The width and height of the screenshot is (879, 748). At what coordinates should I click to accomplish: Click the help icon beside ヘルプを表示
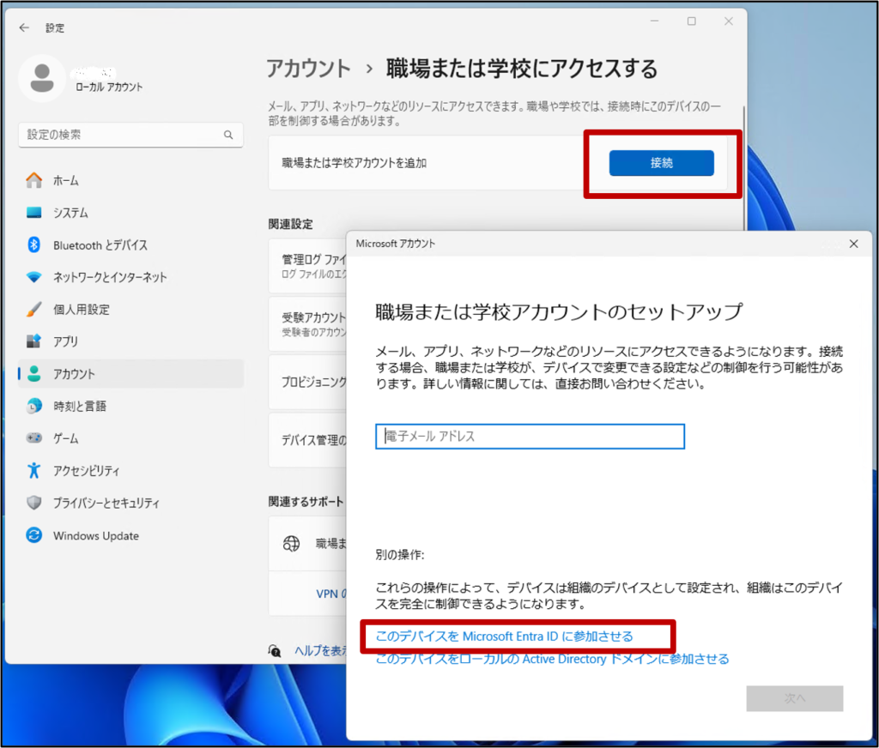274,650
